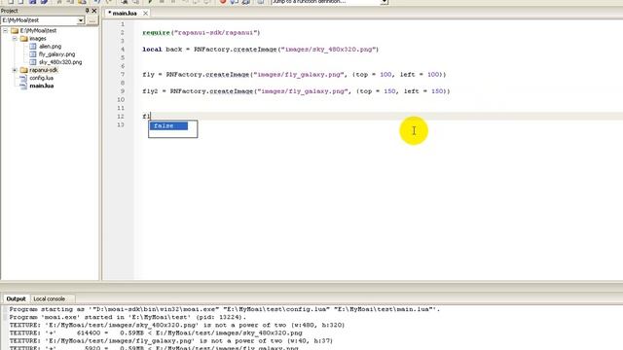Click the E:\MyMoai\test path field

pyautogui.click(x=39, y=20)
